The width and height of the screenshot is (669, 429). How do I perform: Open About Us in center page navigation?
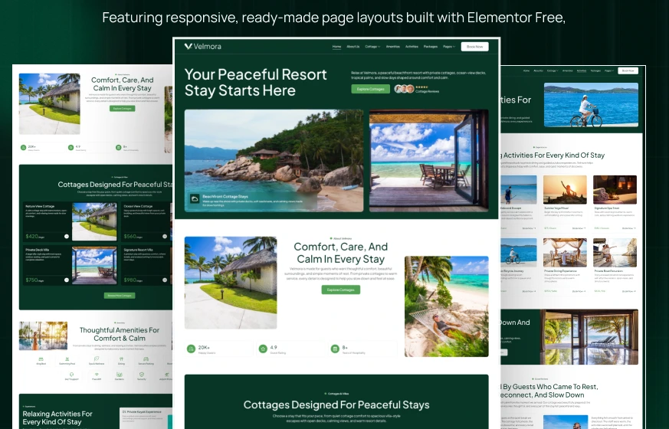tap(353, 47)
